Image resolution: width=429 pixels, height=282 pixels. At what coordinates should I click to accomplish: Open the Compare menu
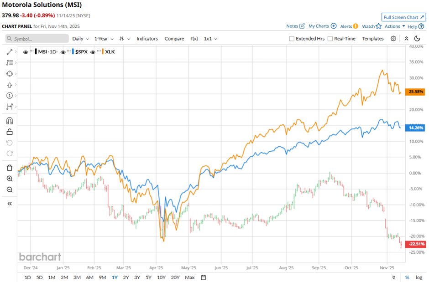pyautogui.click(x=174, y=39)
